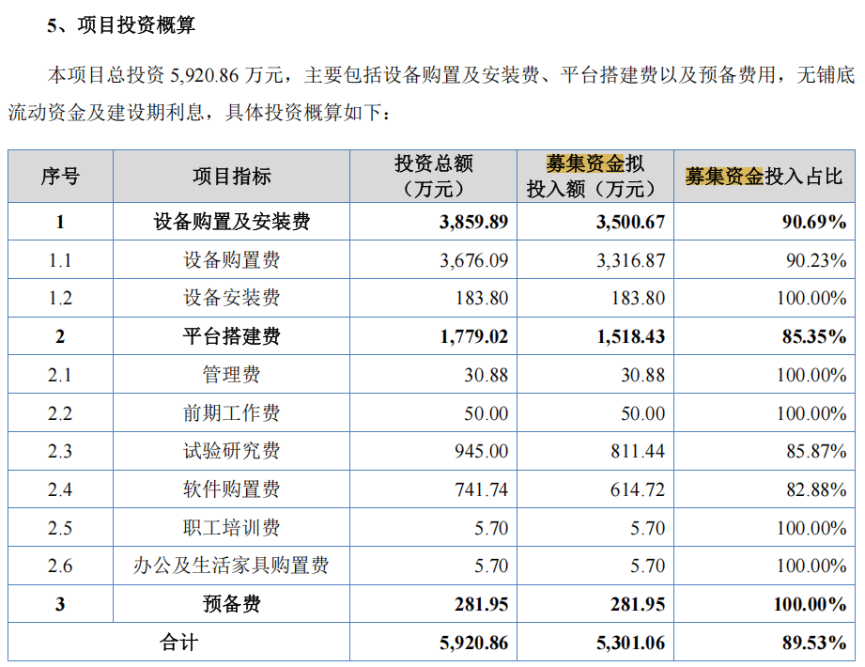Click the 投资总额(万元) column header

point(433,176)
